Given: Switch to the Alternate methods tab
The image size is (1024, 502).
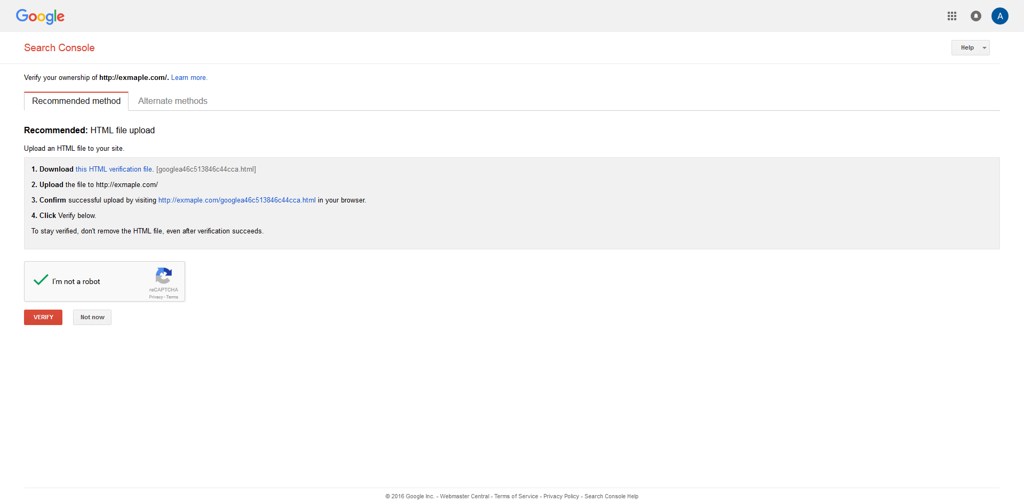Looking at the screenshot, I should coord(172,101).
